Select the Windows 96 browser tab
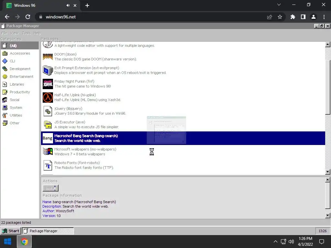The height and width of the screenshot is (248, 331). point(41,5)
